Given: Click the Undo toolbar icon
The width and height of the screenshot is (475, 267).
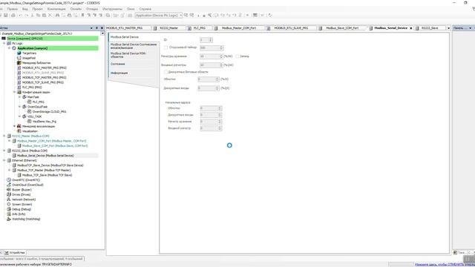Looking at the screenshot, I should click(x=21, y=15).
